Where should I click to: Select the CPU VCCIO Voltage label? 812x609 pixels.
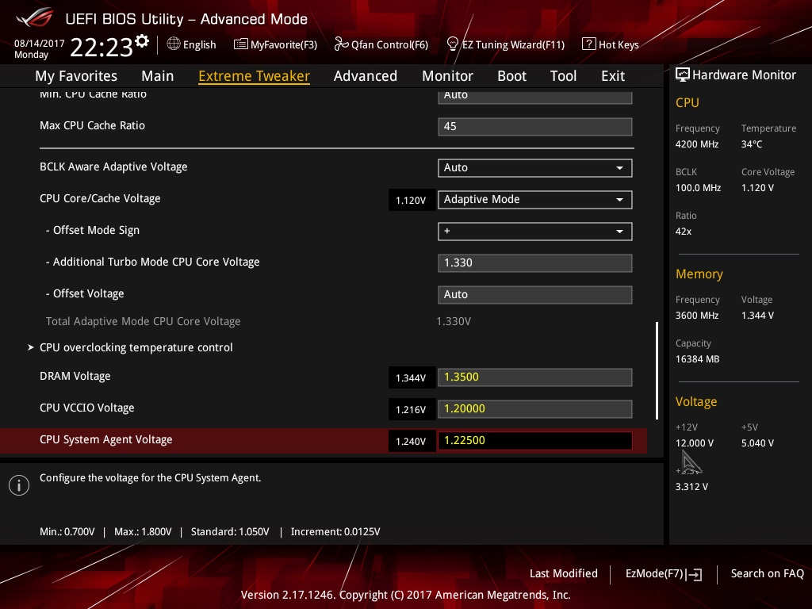pos(87,408)
